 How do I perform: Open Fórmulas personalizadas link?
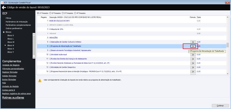[13, 69]
